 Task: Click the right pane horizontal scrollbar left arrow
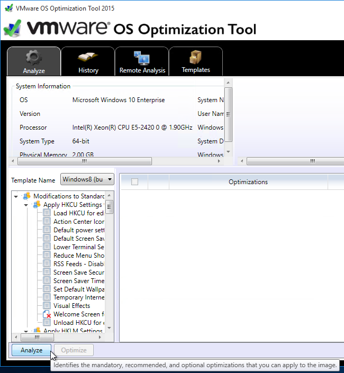242,161
